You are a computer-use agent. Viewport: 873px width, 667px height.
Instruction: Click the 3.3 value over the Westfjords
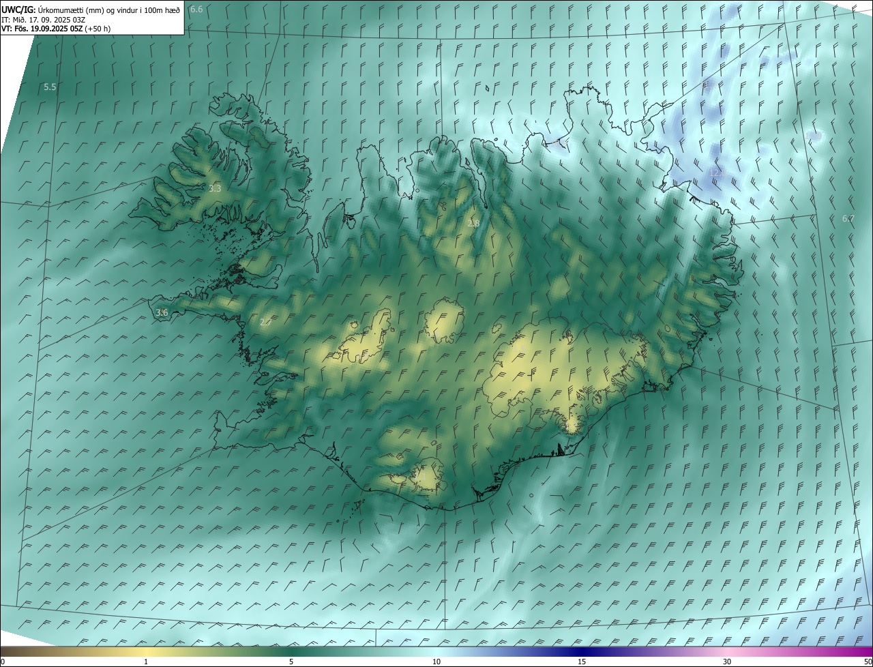215,188
